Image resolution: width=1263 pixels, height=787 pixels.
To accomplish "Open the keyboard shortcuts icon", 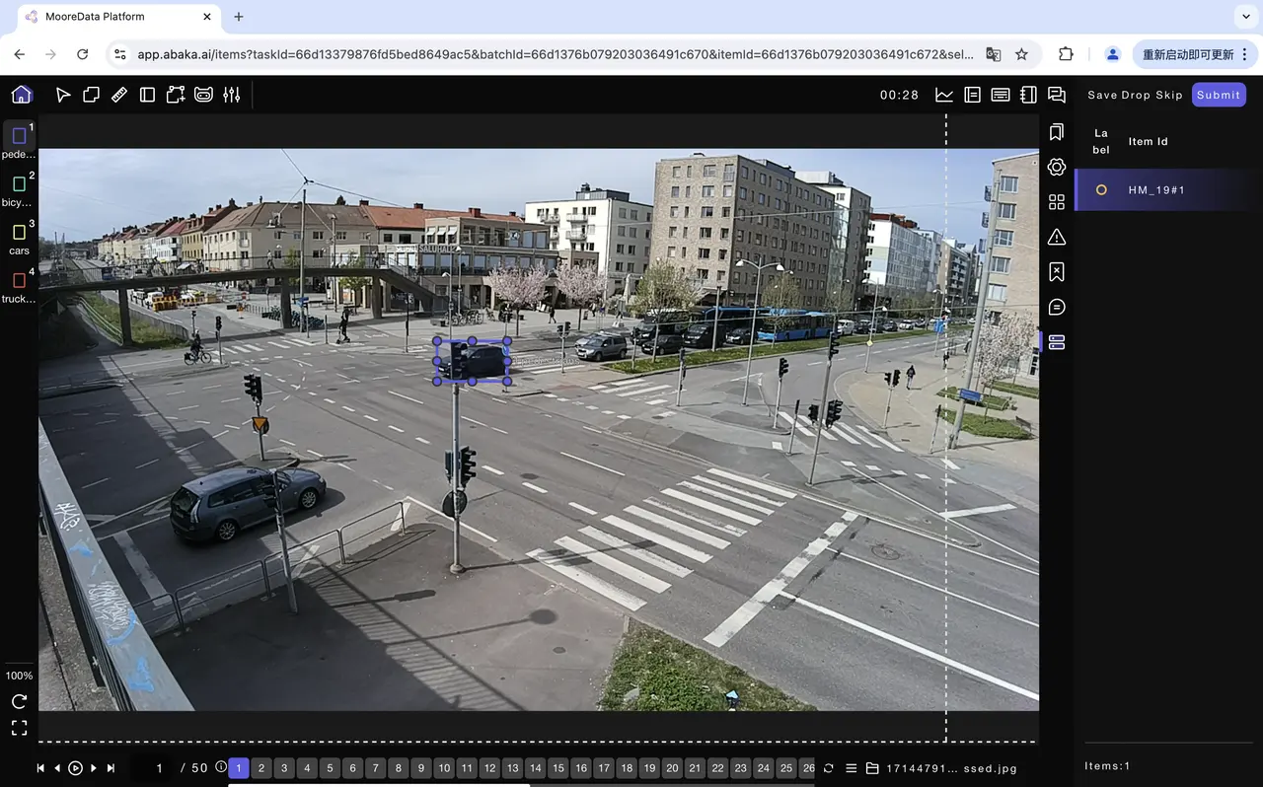I will pos(1001,95).
